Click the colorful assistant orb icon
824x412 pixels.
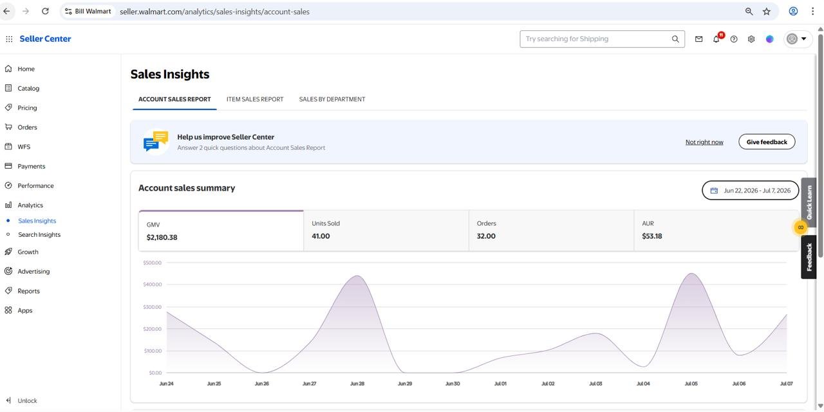coord(769,39)
